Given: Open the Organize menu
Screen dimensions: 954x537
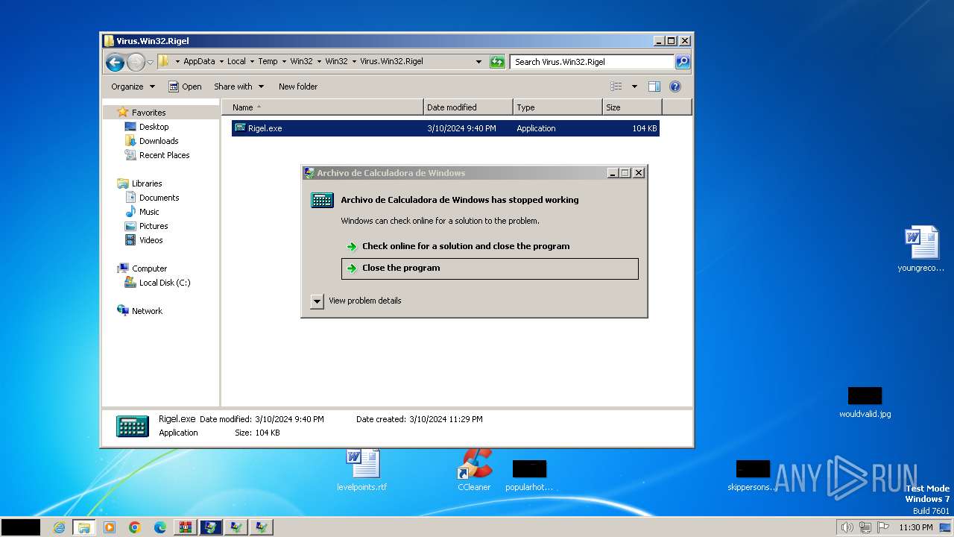Looking at the screenshot, I should (133, 87).
